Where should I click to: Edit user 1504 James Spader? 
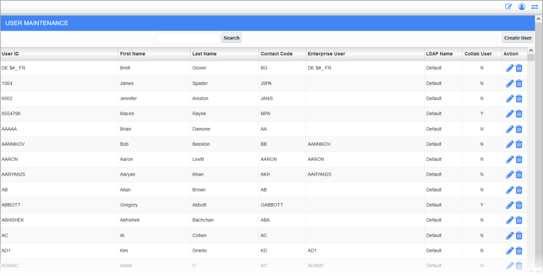(x=509, y=83)
